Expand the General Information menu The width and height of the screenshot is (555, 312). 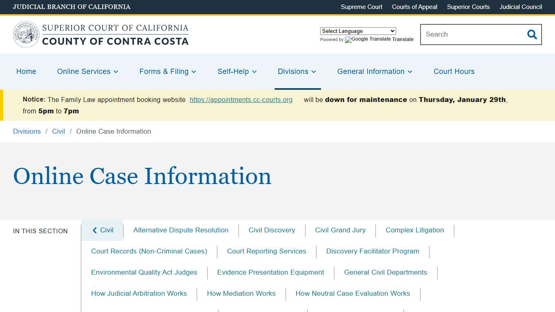tap(374, 71)
